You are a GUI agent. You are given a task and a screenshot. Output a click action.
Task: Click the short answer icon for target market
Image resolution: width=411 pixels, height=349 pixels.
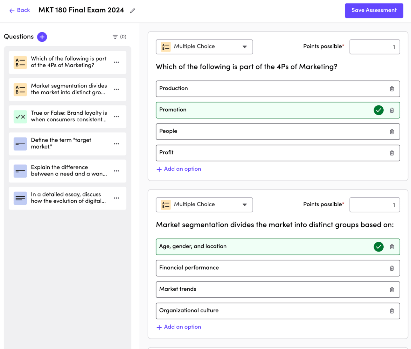20,144
